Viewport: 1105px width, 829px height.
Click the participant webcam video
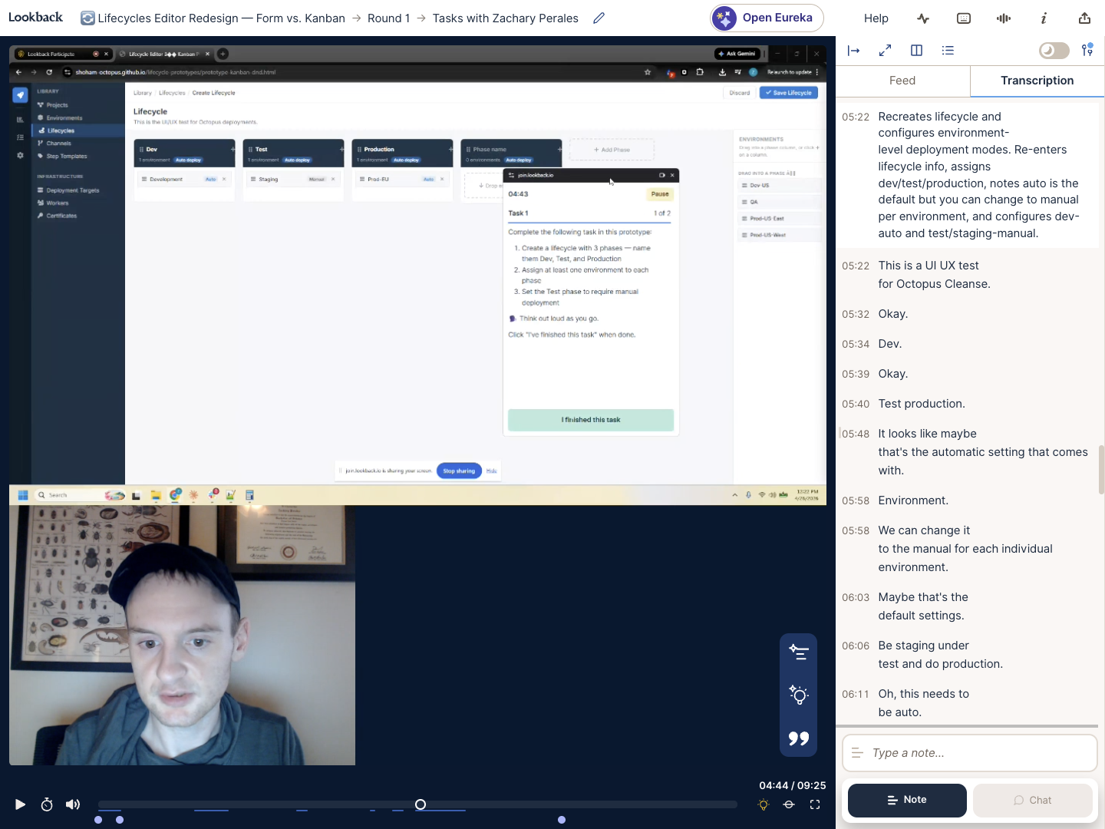(x=182, y=635)
